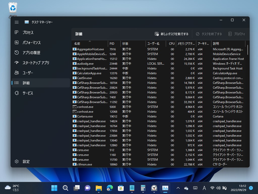Select the Cortana.exe process icon
Image resolution: width=258 pixels, height=194 pixels.
pos(75,116)
